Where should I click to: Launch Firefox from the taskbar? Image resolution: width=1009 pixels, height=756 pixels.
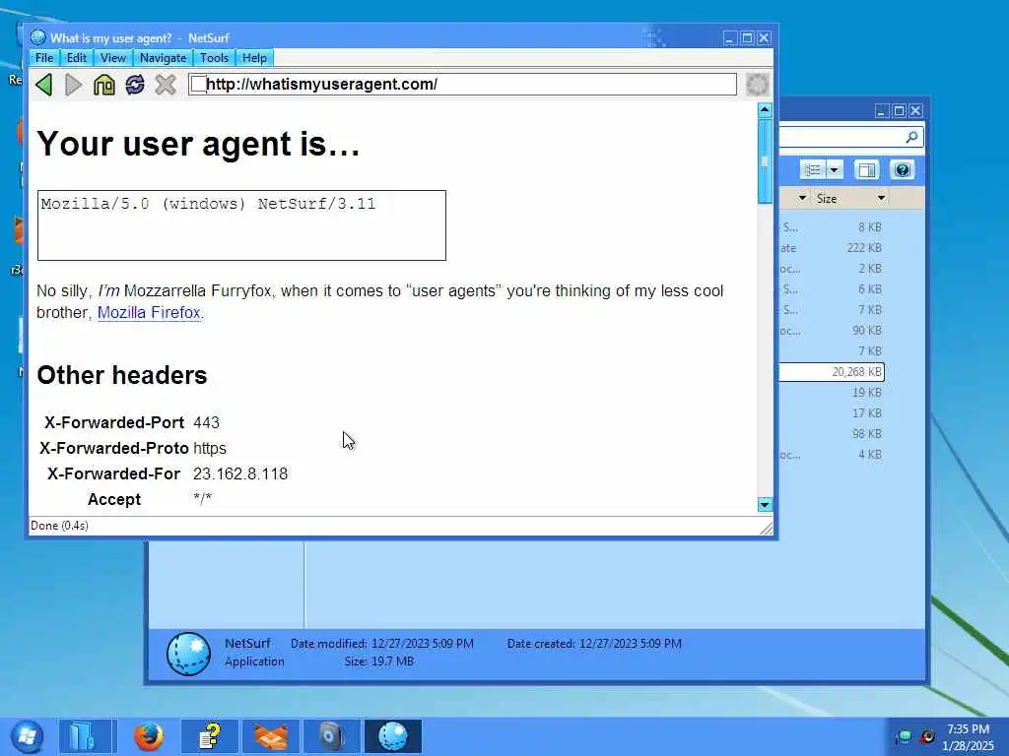[149, 736]
